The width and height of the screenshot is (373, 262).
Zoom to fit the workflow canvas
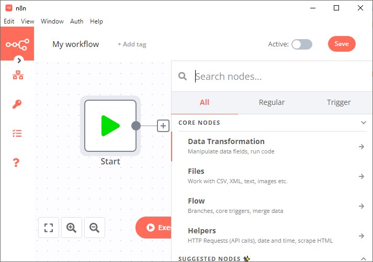pos(49,228)
